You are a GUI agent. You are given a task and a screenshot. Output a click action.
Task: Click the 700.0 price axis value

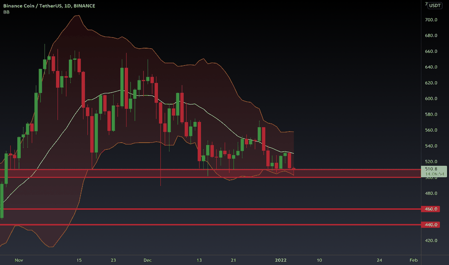[431, 20]
